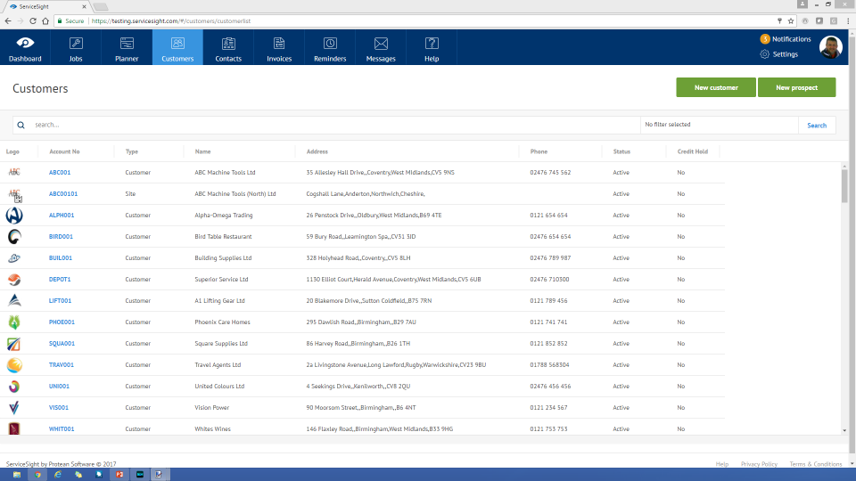Open the Help section
This screenshot has width=856, height=481.
click(432, 47)
